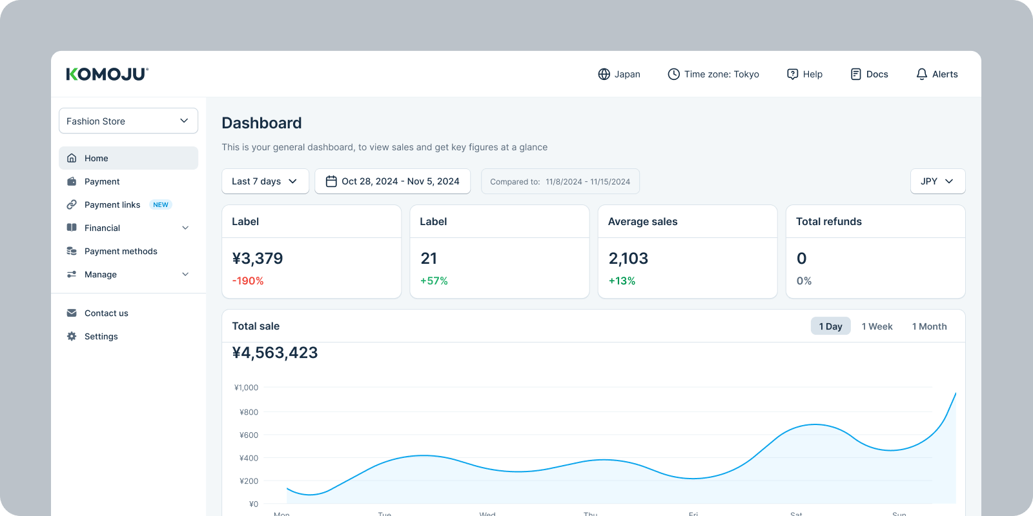1033x516 pixels.
Task: Click the KOMOJU logo
Action: (107, 74)
